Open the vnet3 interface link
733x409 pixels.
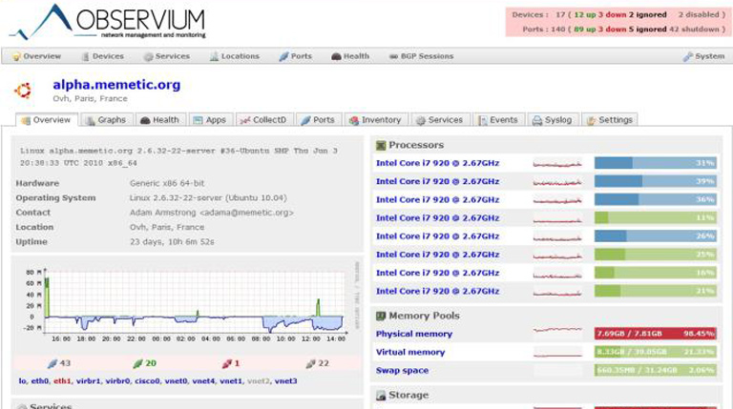point(285,381)
